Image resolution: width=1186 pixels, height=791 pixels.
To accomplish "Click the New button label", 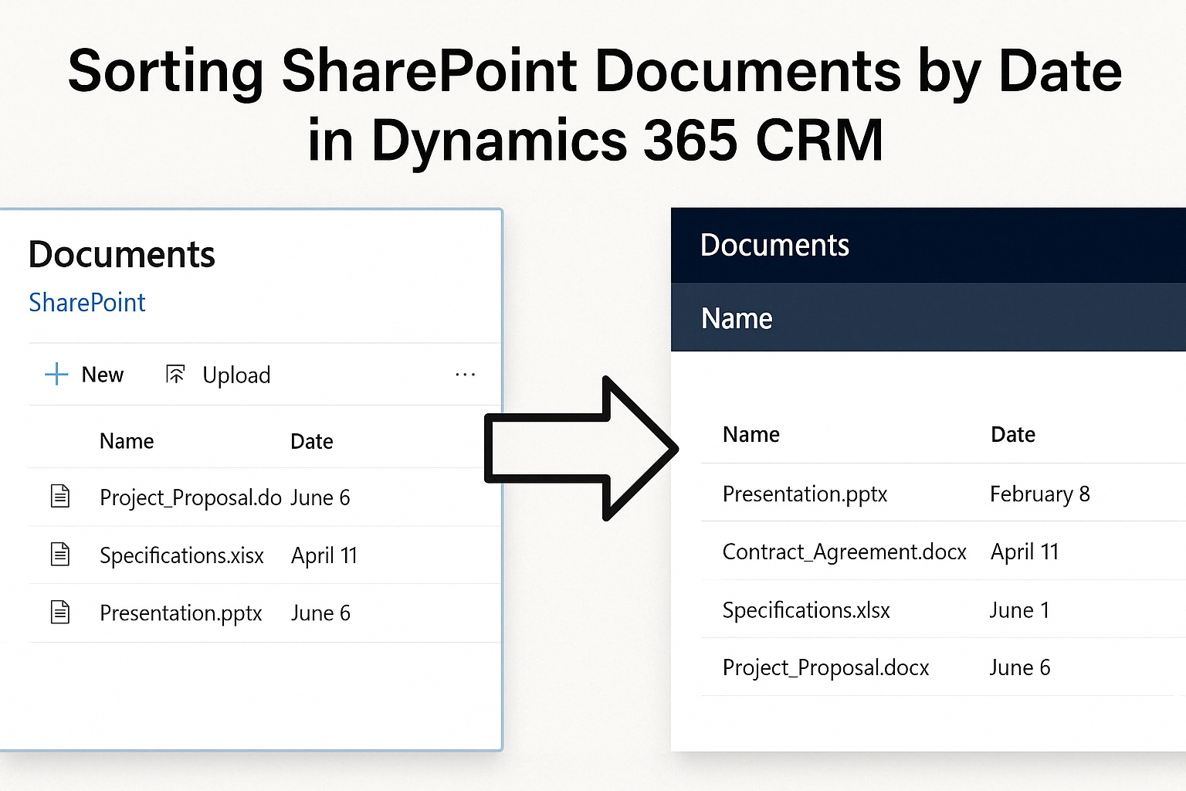I will click(103, 375).
